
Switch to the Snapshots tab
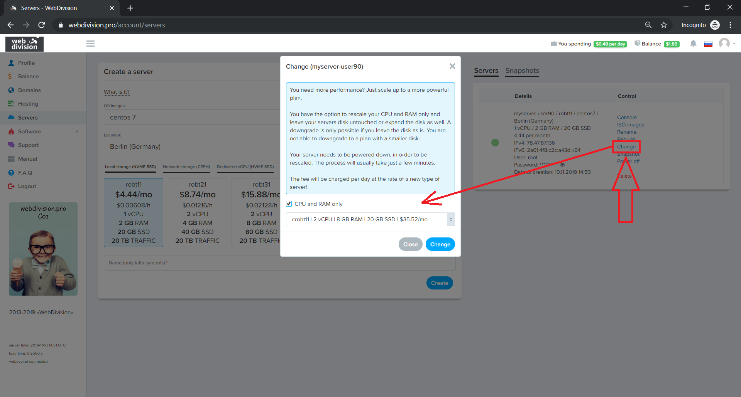tap(522, 71)
